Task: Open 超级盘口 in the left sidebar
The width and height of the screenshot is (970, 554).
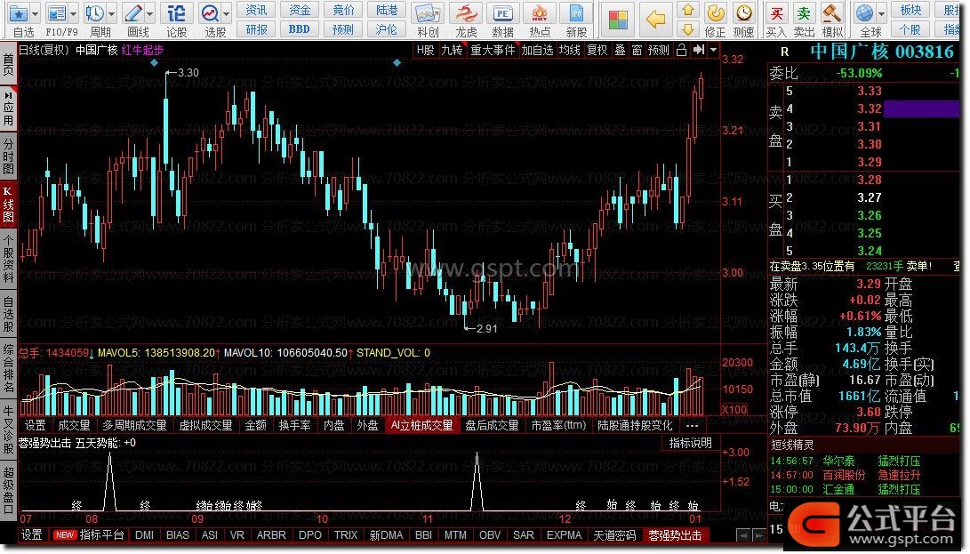Action: (9, 492)
